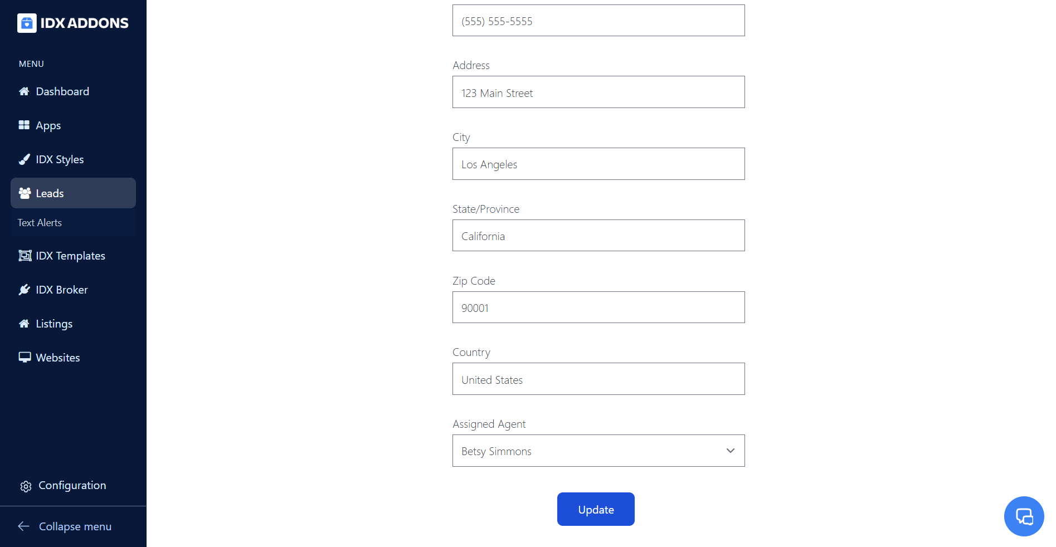The image size is (1056, 547).
Task: Click the IDX Addons logo icon
Action: 27,23
